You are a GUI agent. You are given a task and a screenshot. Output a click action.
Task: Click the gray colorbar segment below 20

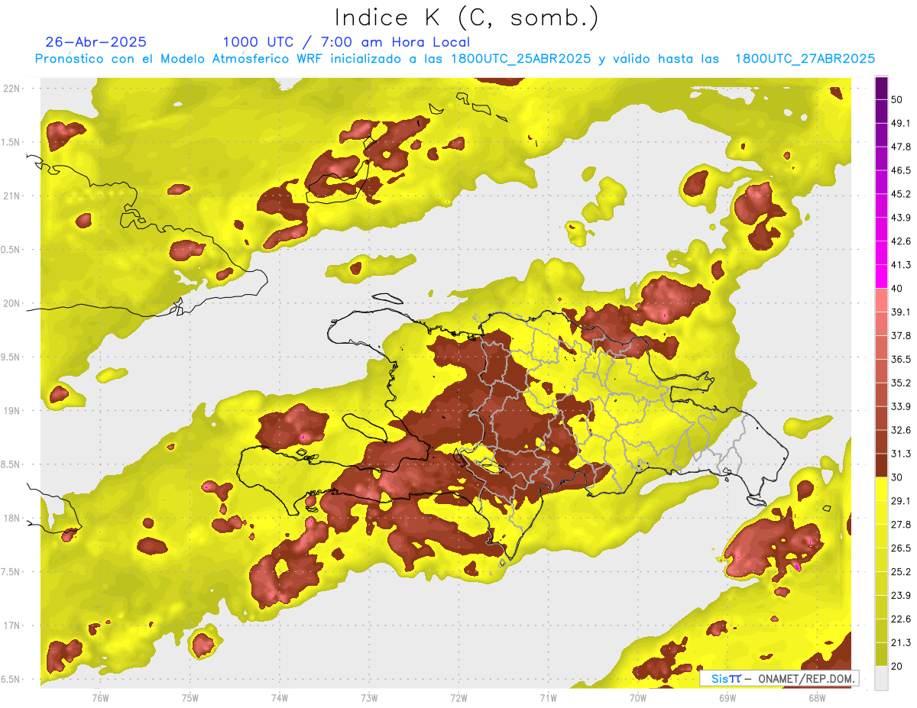tap(881, 677)
